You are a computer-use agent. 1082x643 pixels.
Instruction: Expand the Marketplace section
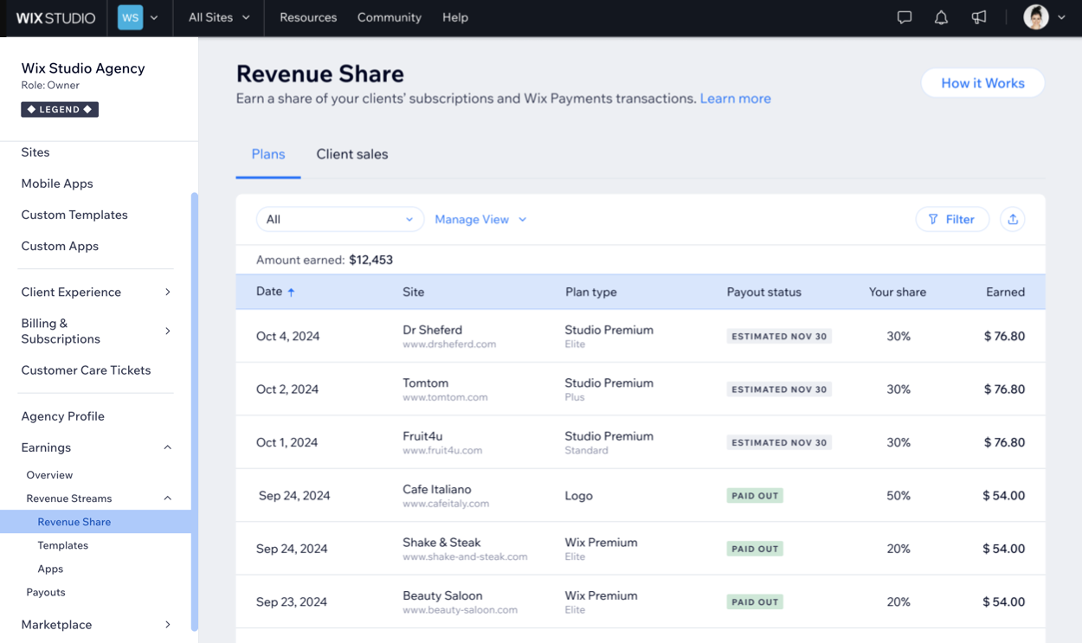[x=168, y=625]
